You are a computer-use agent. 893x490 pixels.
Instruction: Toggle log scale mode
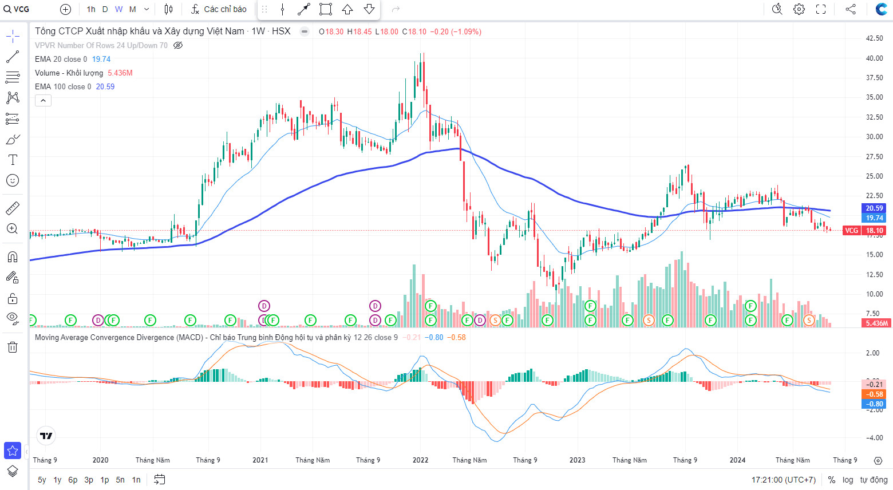(848, 480)
